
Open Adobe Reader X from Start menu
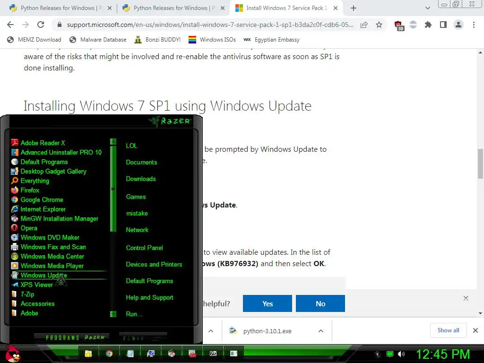click(38, 143)
